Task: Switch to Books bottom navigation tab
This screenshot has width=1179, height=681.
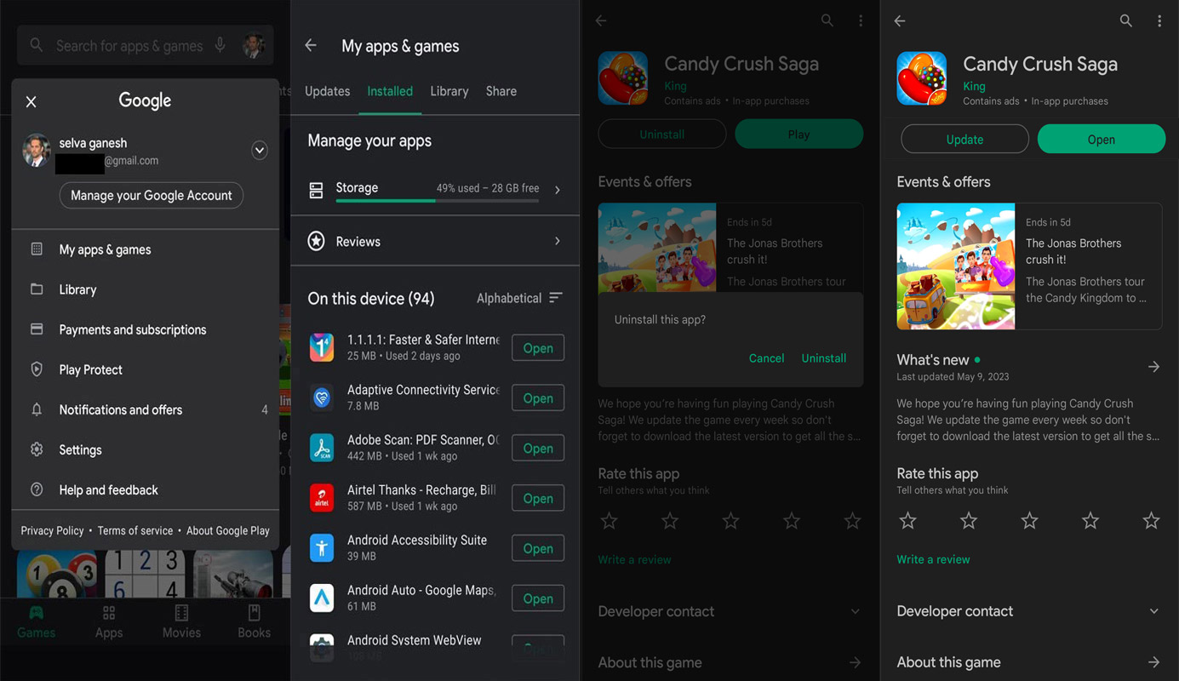Action: click(254, 622)
